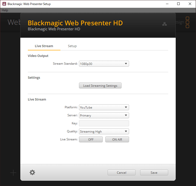Click the Platform label
Screen dimensions: 196x186
tap(71, 107)
